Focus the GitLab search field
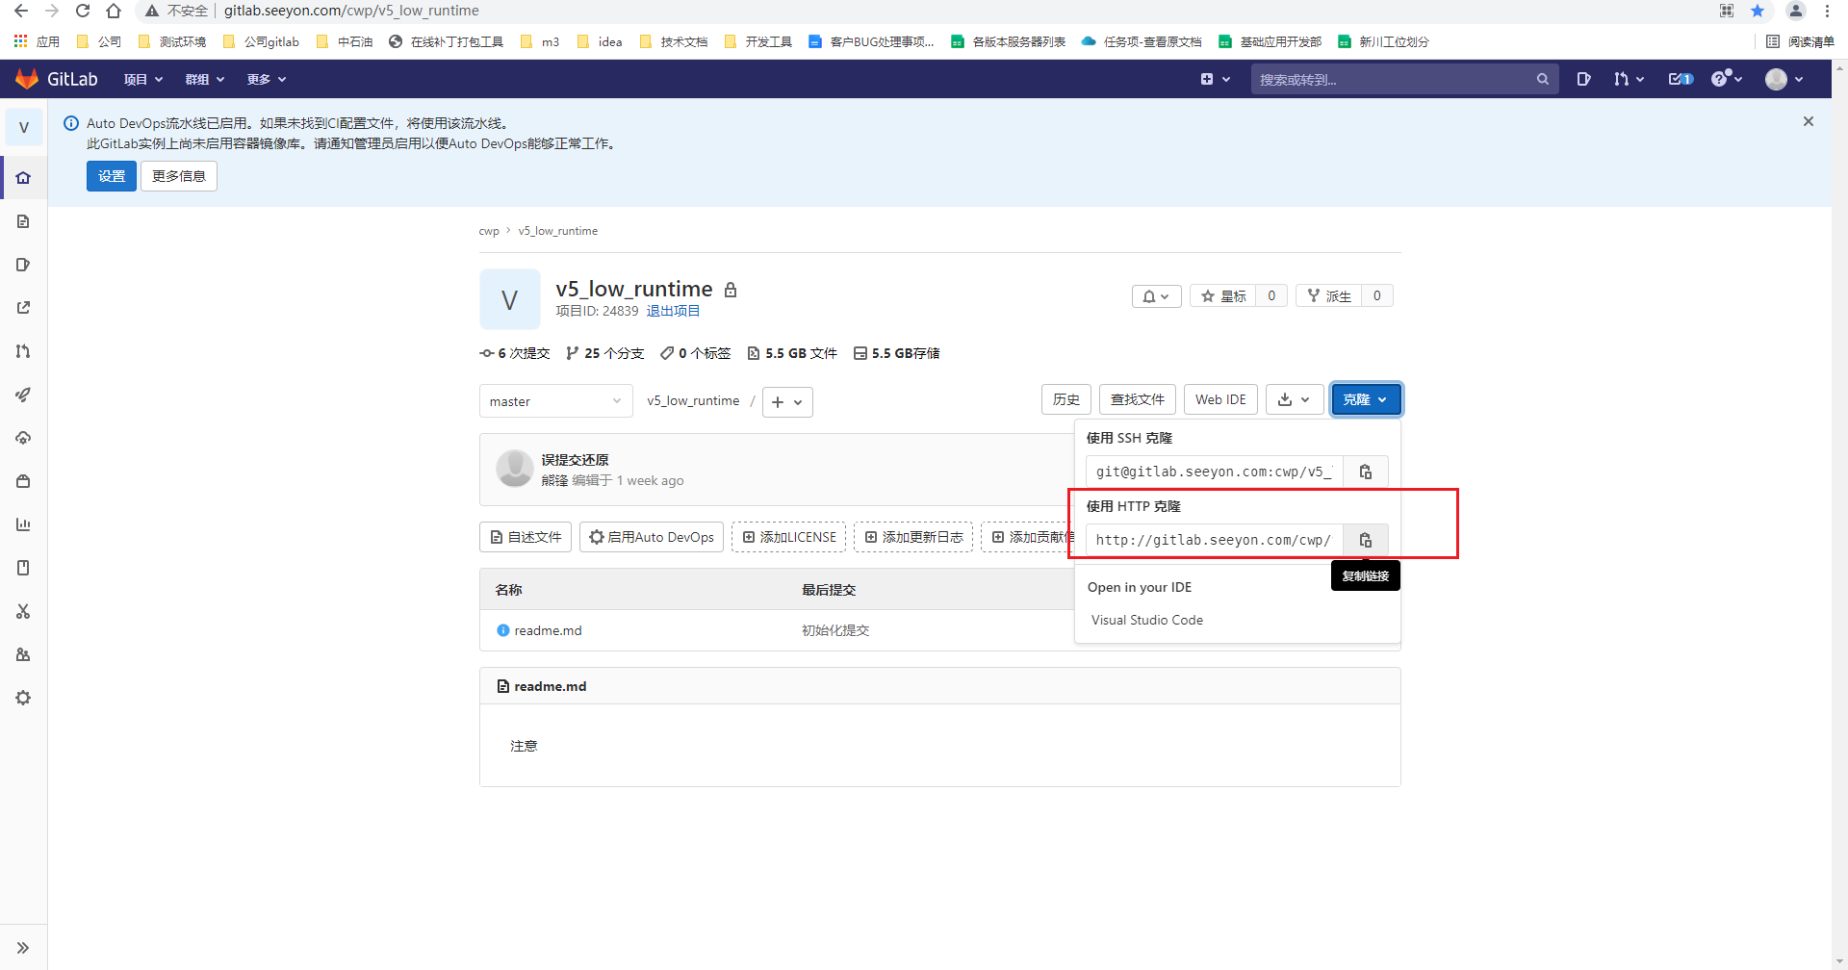This screenshot has height=970, width=1848. 1396,79
